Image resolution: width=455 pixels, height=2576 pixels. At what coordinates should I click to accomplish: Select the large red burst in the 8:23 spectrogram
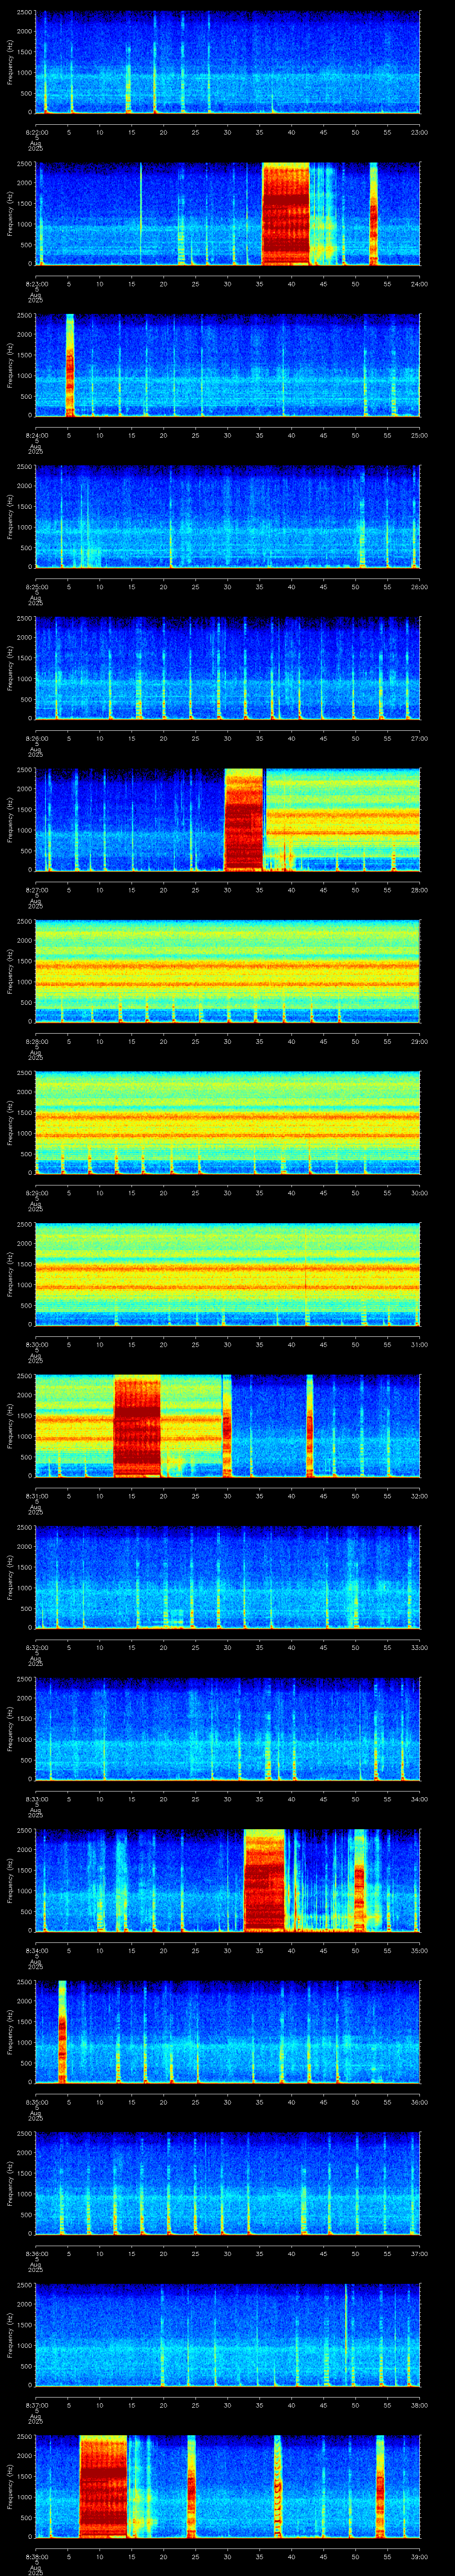[286, 214]
